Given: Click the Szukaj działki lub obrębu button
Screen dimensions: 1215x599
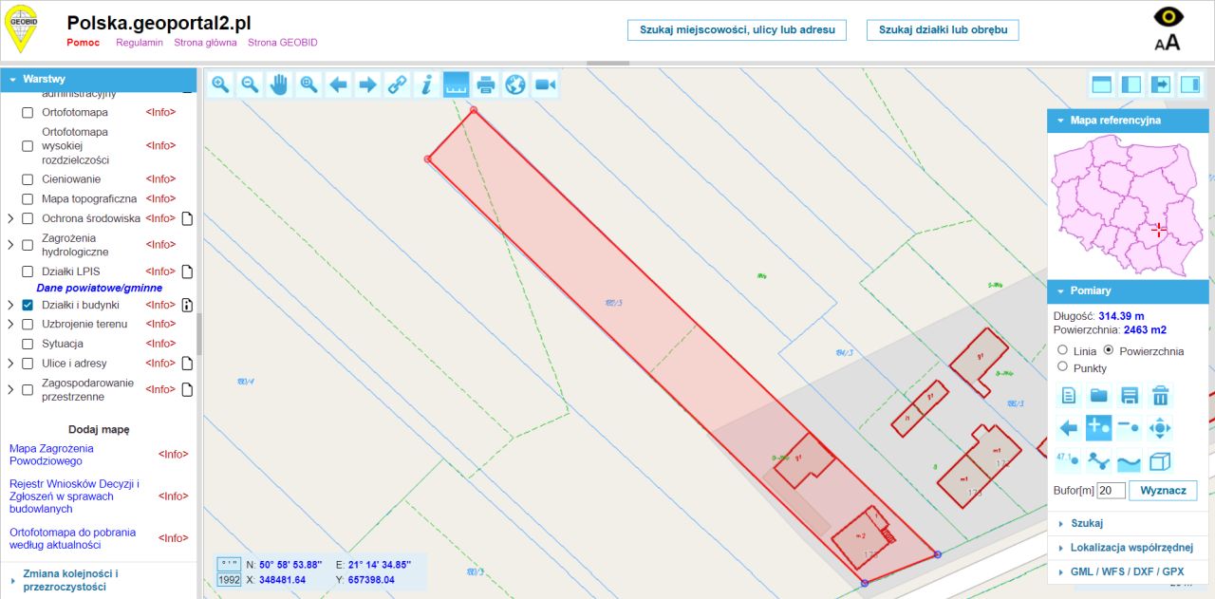Looking at the screenshot, I should pyautogui.click(x=942, y=29).
